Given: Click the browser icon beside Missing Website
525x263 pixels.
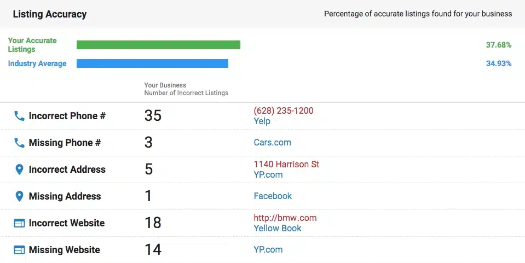Looking at the screenshot, I should tap(19, 250).
